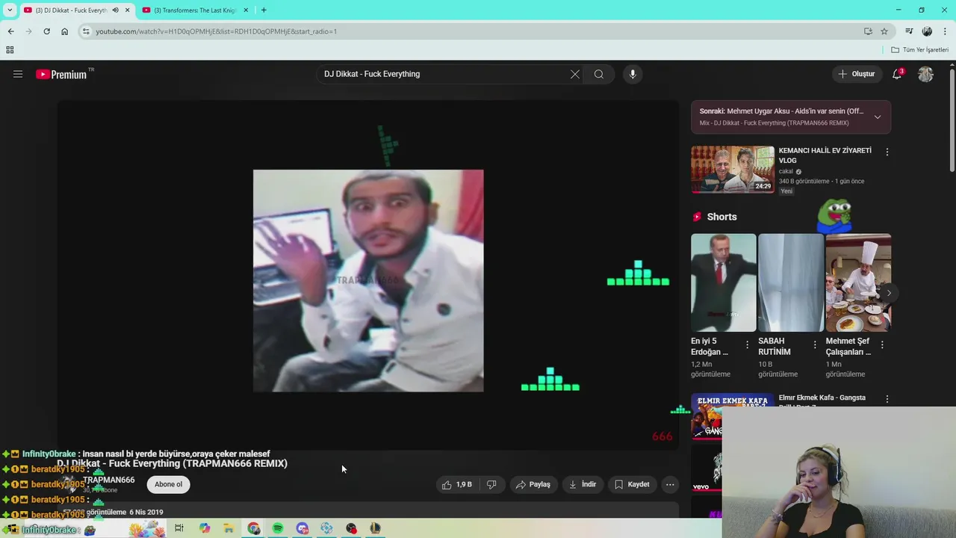Click the İndir download button
This screenshot has width=956, height=538.
[583, 484]
